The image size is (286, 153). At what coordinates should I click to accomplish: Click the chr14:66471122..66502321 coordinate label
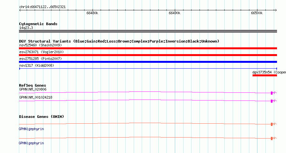(x=42, y=7)
